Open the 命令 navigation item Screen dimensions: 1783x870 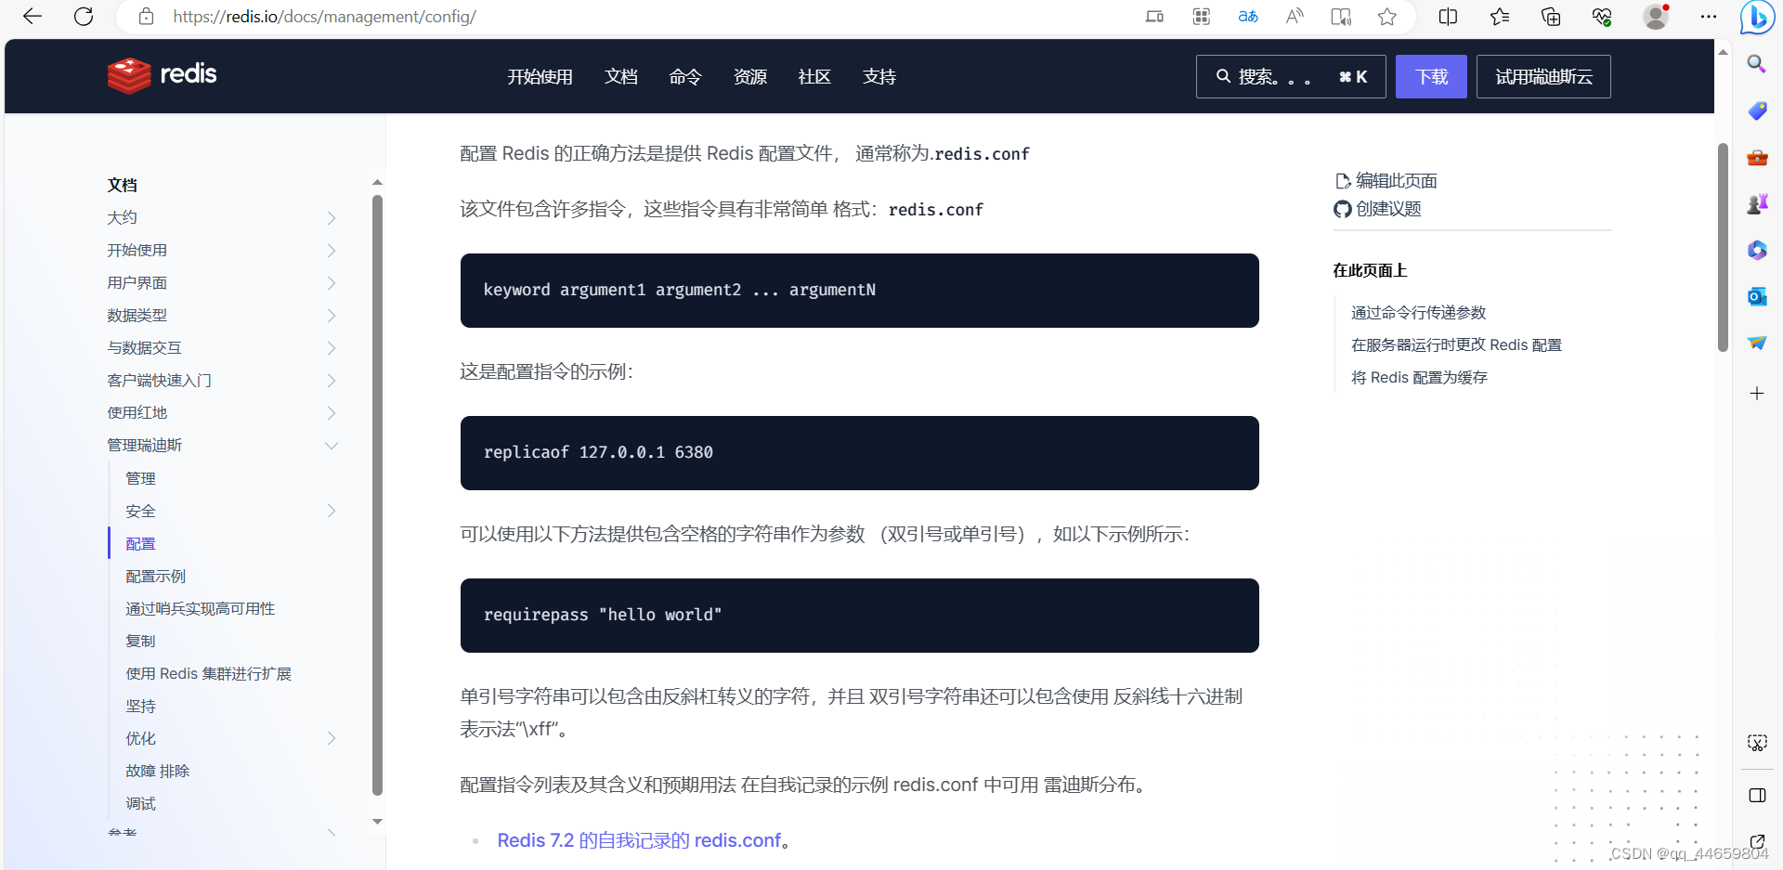685,77
